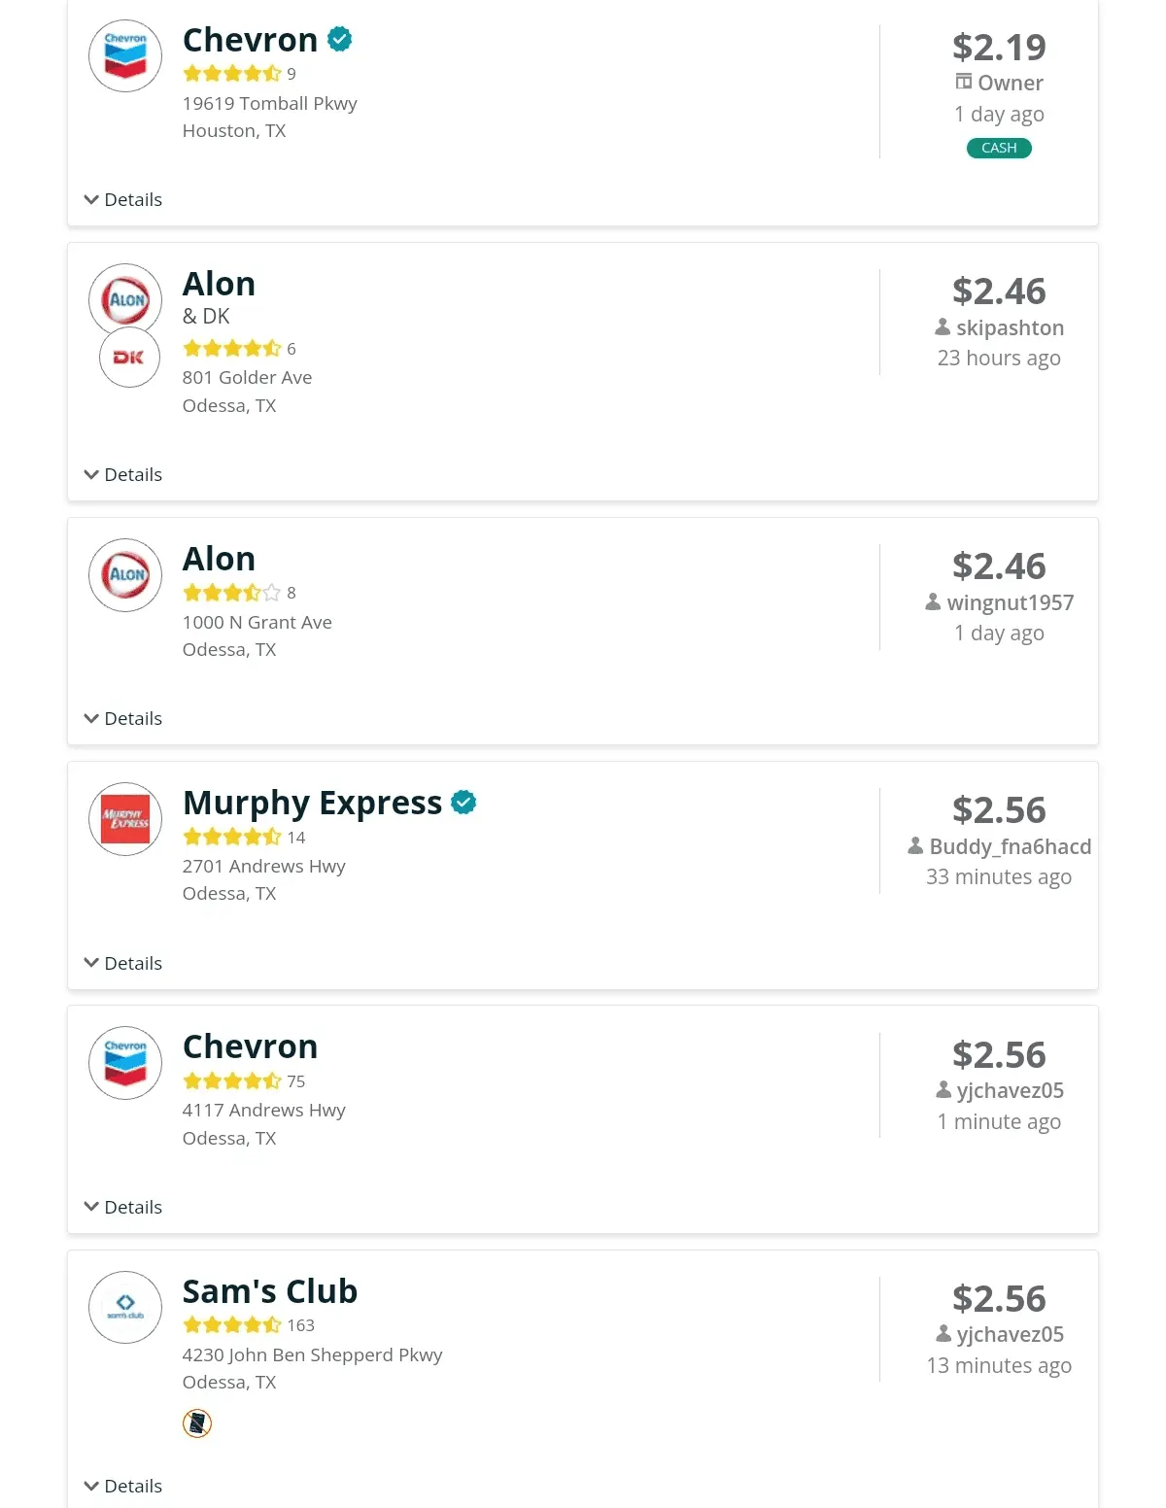This screenshot has width=1166, height=1508.
Task: Click the Chevron logo at 4117 Andrews Hwy
Action: (x=125, y=1063)
